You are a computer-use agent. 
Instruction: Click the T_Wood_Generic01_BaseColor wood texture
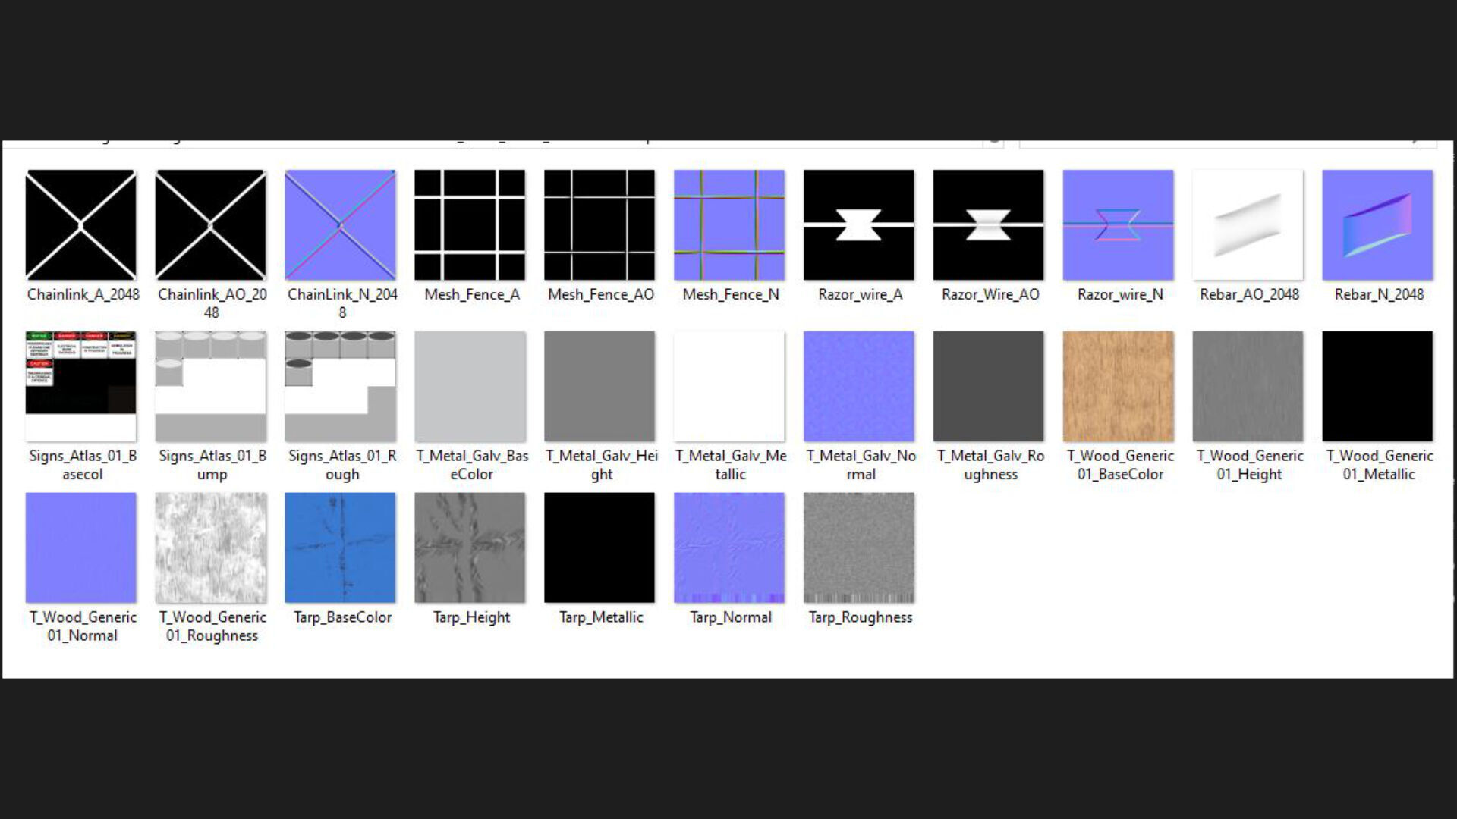coord(1118,386)
